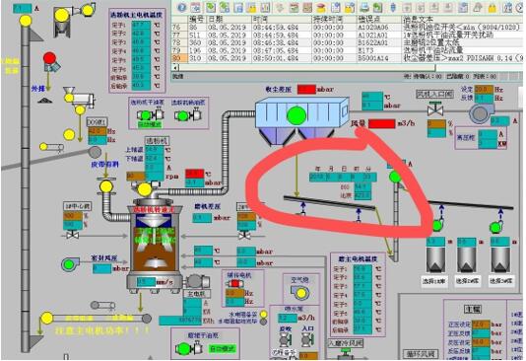
Task: Click the 选择1#库 silo selection button
Action: 433,281
